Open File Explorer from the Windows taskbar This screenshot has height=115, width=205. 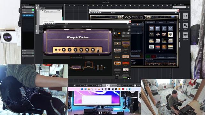[89, 89]
